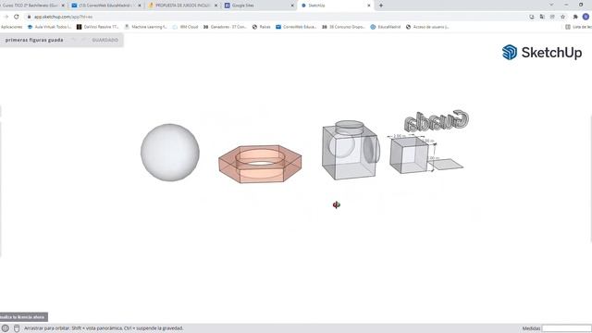The height and width of the screenshot is (333, 592).
Task: Open the 38 Concurso Grupo bookmark
Action: click(343, 27)
